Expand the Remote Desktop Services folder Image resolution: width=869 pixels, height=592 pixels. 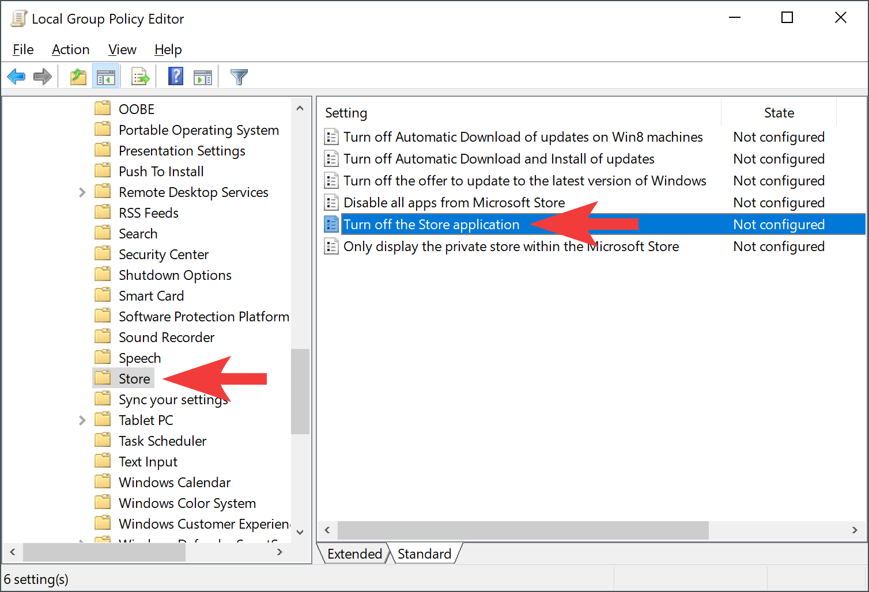click(x=82, y=192)
